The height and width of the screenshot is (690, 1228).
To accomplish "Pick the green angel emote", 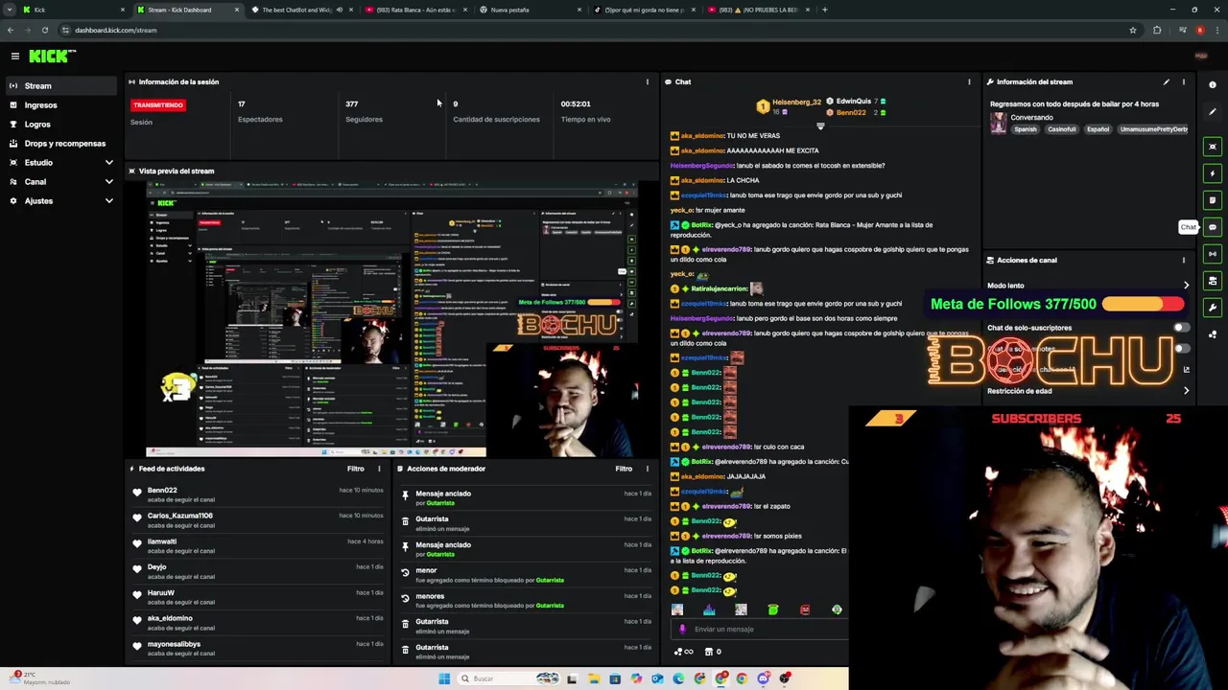I will pyautogui.click(x=773, y=609).
